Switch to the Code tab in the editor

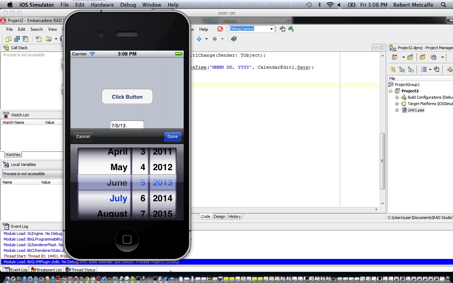[x=206, y=216]
